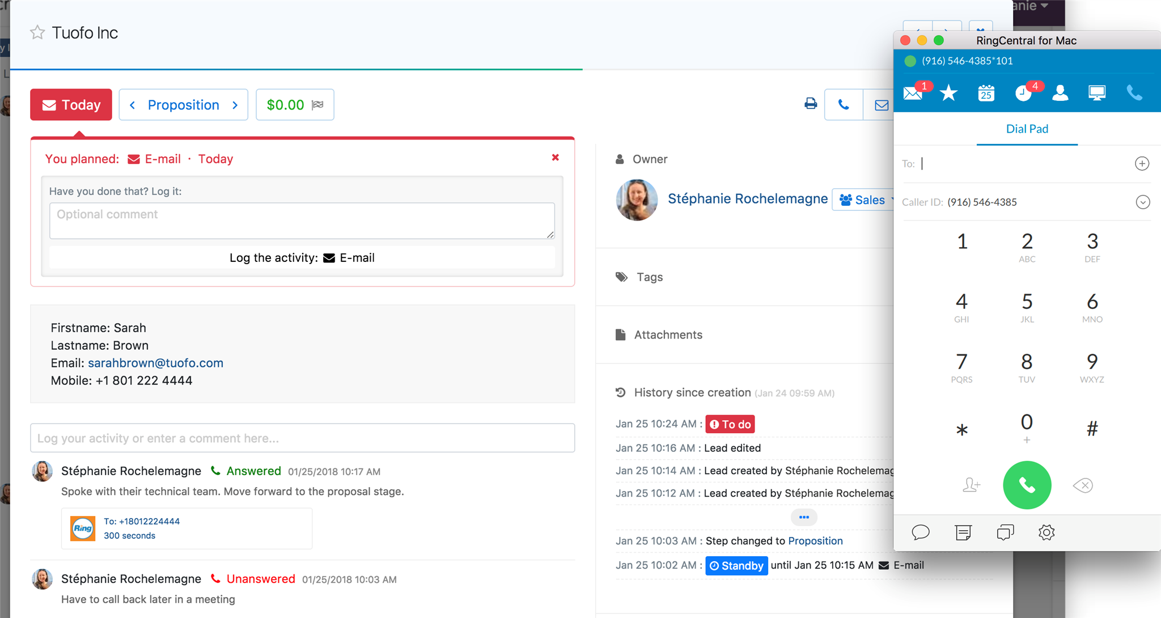Viewport: 1161px width, 618px height.
Task: Click the Optional comment text box
Action: pos(302,221)
